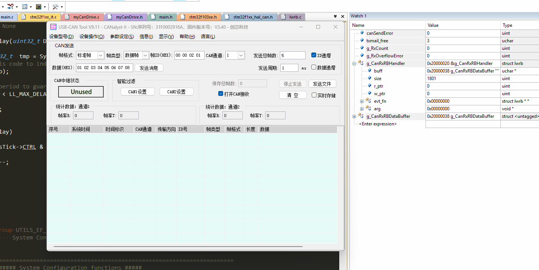
Task: Click the CAN2设置 button
Action: [176, 92]
